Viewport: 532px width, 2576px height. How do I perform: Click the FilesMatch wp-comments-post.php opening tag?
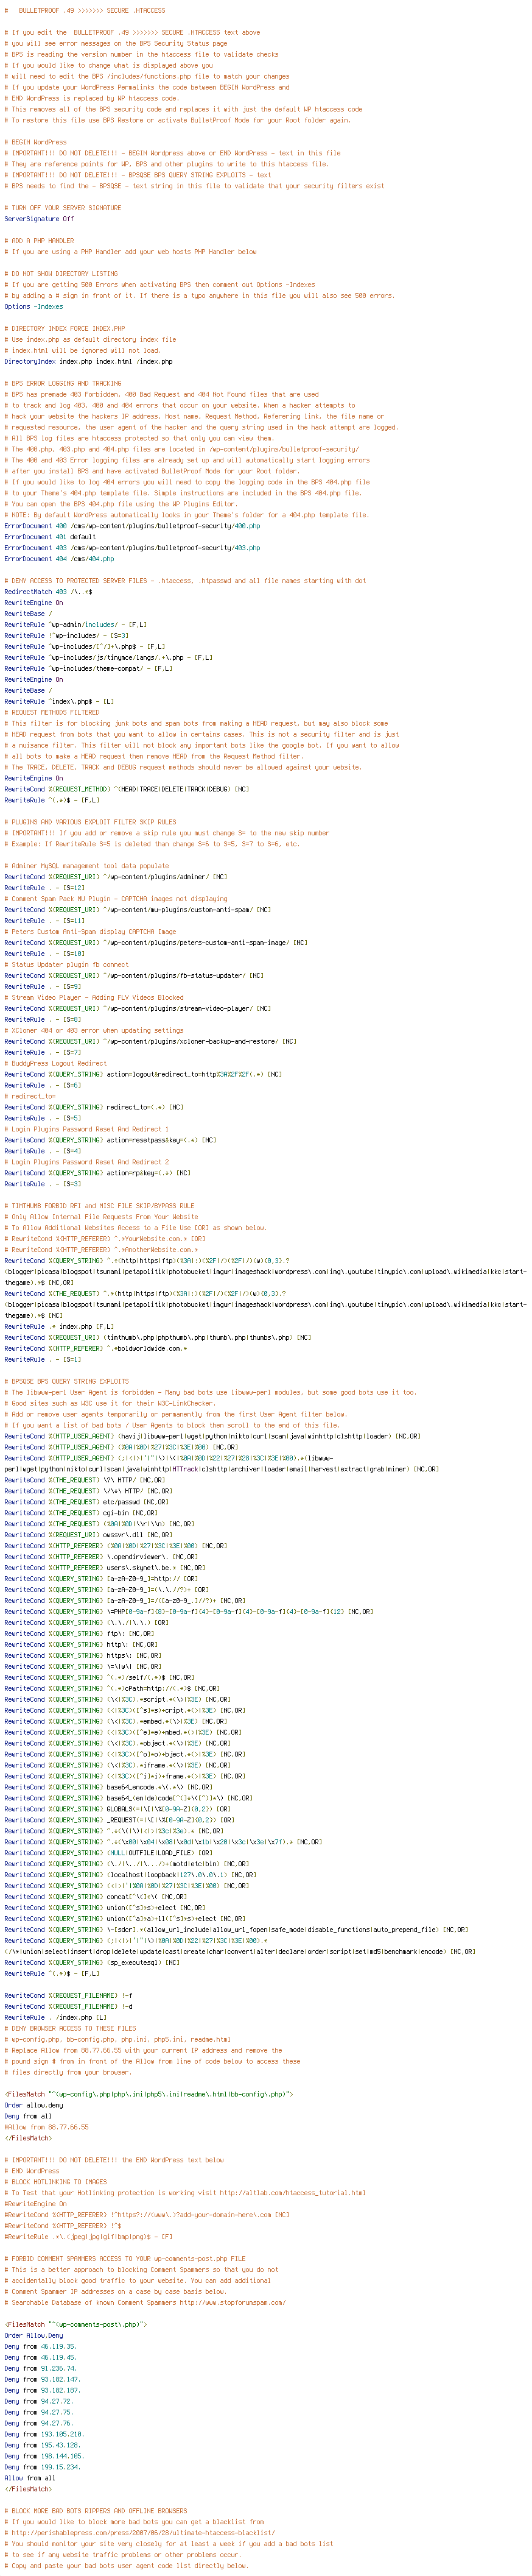(76, 2324)
